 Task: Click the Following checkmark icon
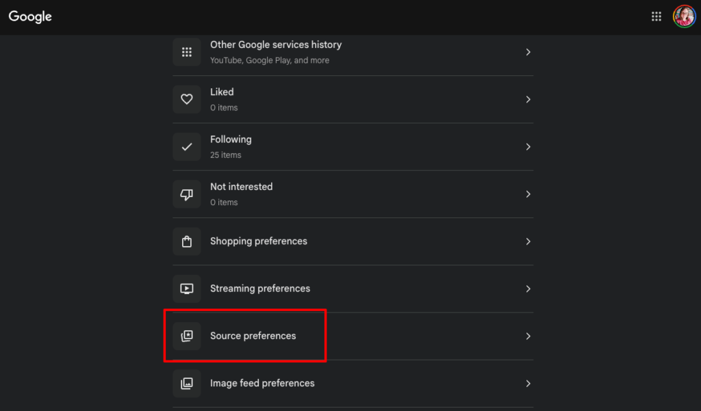click(187, 146)
